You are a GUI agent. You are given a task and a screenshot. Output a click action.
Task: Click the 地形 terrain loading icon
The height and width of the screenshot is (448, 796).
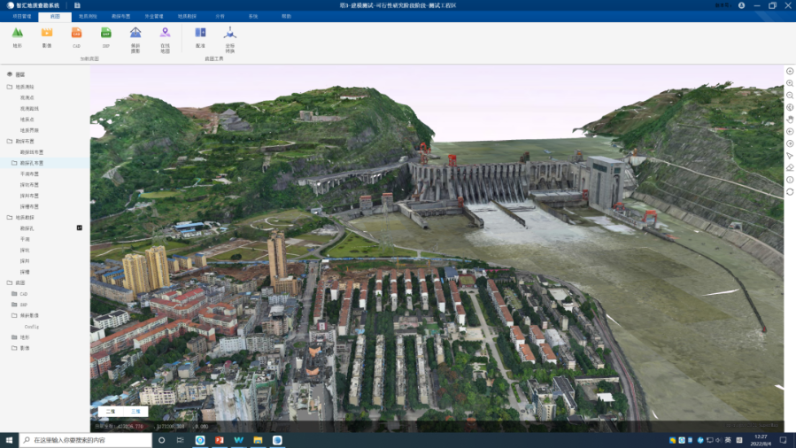click(x=17, y=34)
